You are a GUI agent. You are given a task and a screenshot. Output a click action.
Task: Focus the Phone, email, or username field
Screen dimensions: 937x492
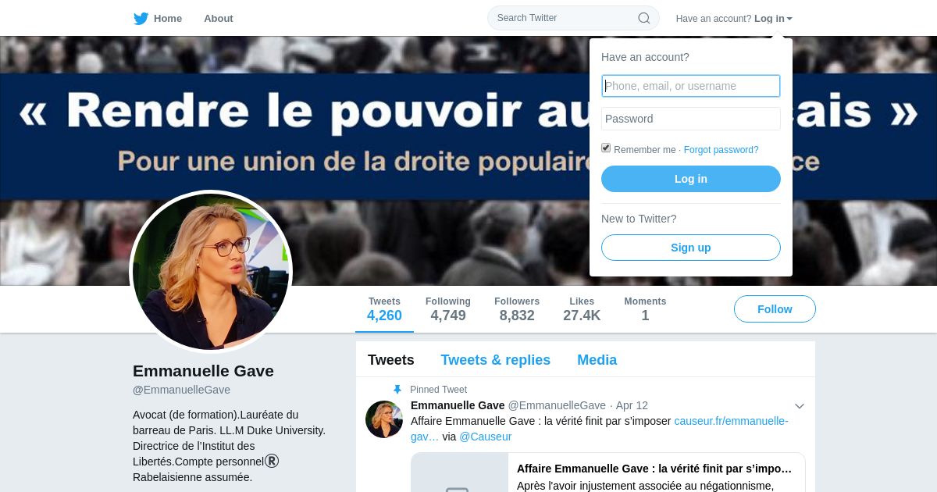(x=691, y=86)
